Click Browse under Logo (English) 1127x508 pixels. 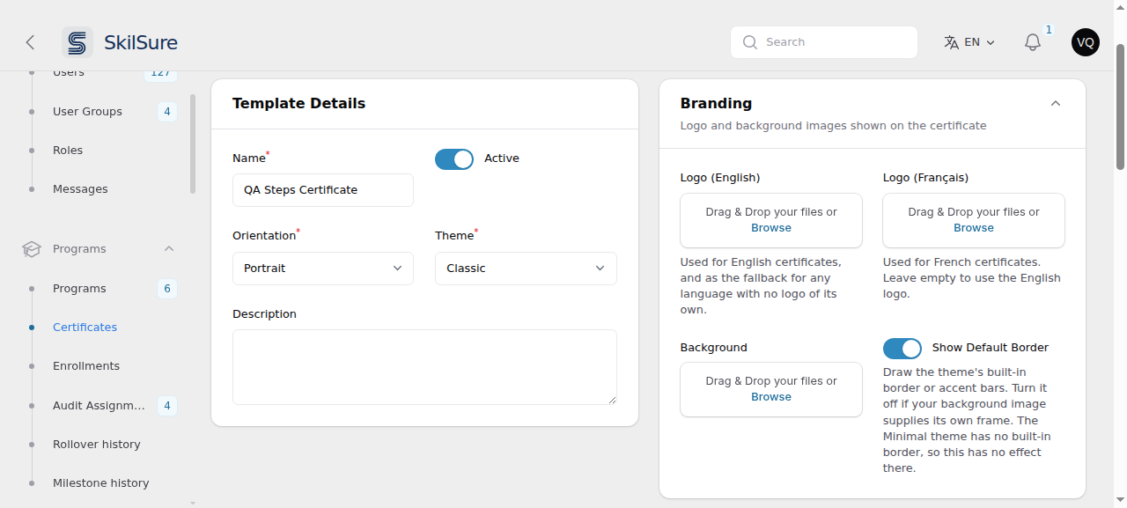click(771, 228)
